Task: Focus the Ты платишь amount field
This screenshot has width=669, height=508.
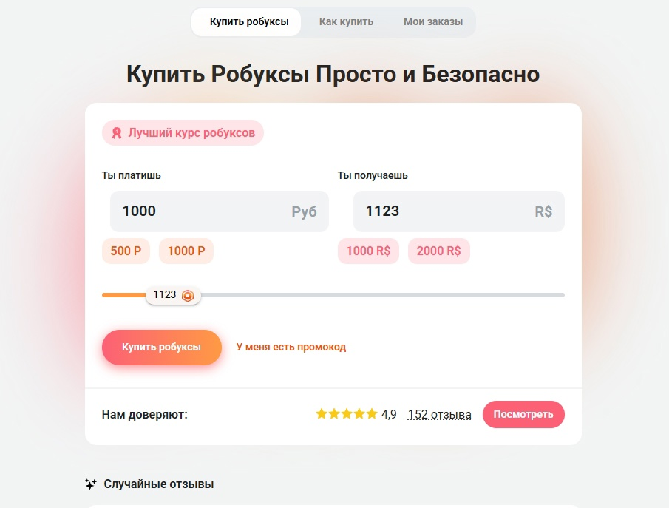Action: (200, 211)
